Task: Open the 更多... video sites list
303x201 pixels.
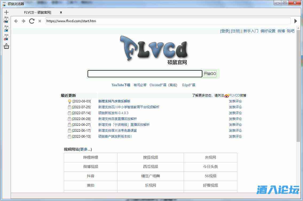Action: tap(85, 149)
